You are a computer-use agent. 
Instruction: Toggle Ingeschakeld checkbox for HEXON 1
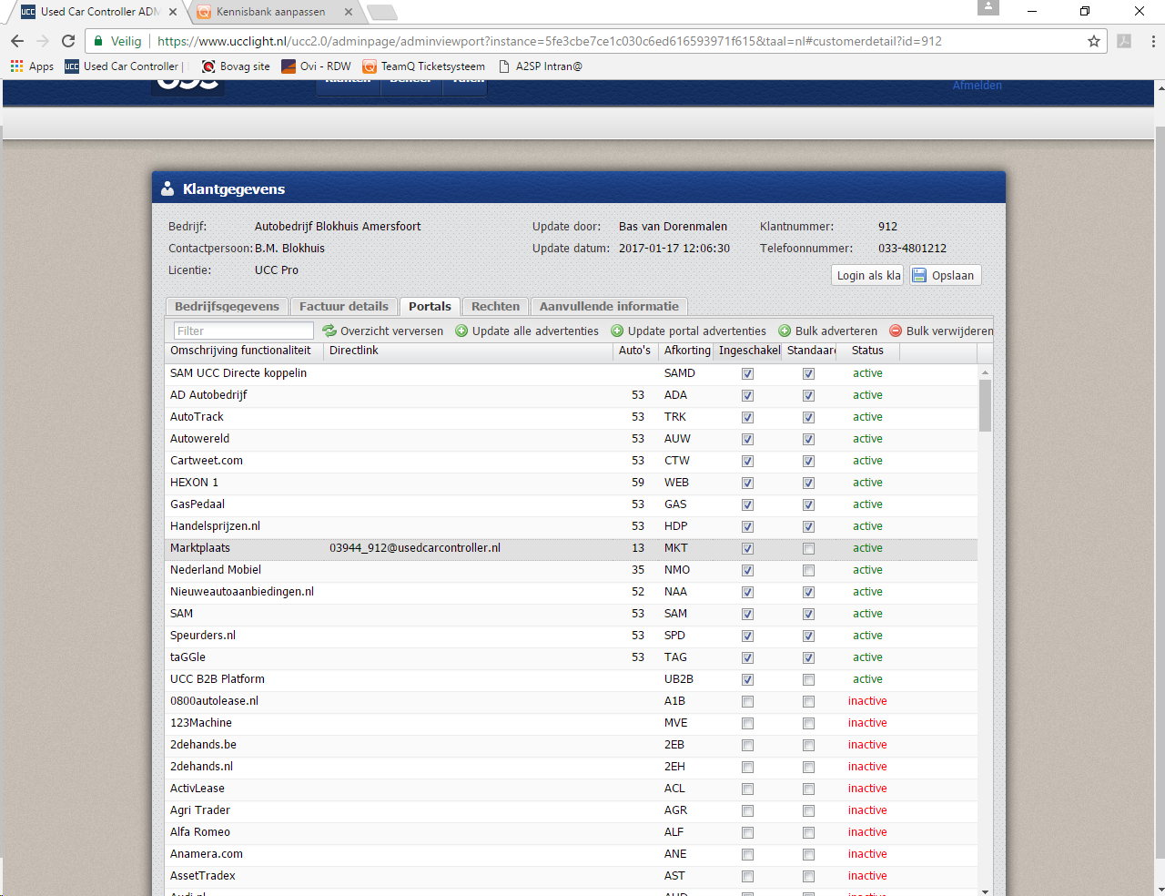(747, 483)
